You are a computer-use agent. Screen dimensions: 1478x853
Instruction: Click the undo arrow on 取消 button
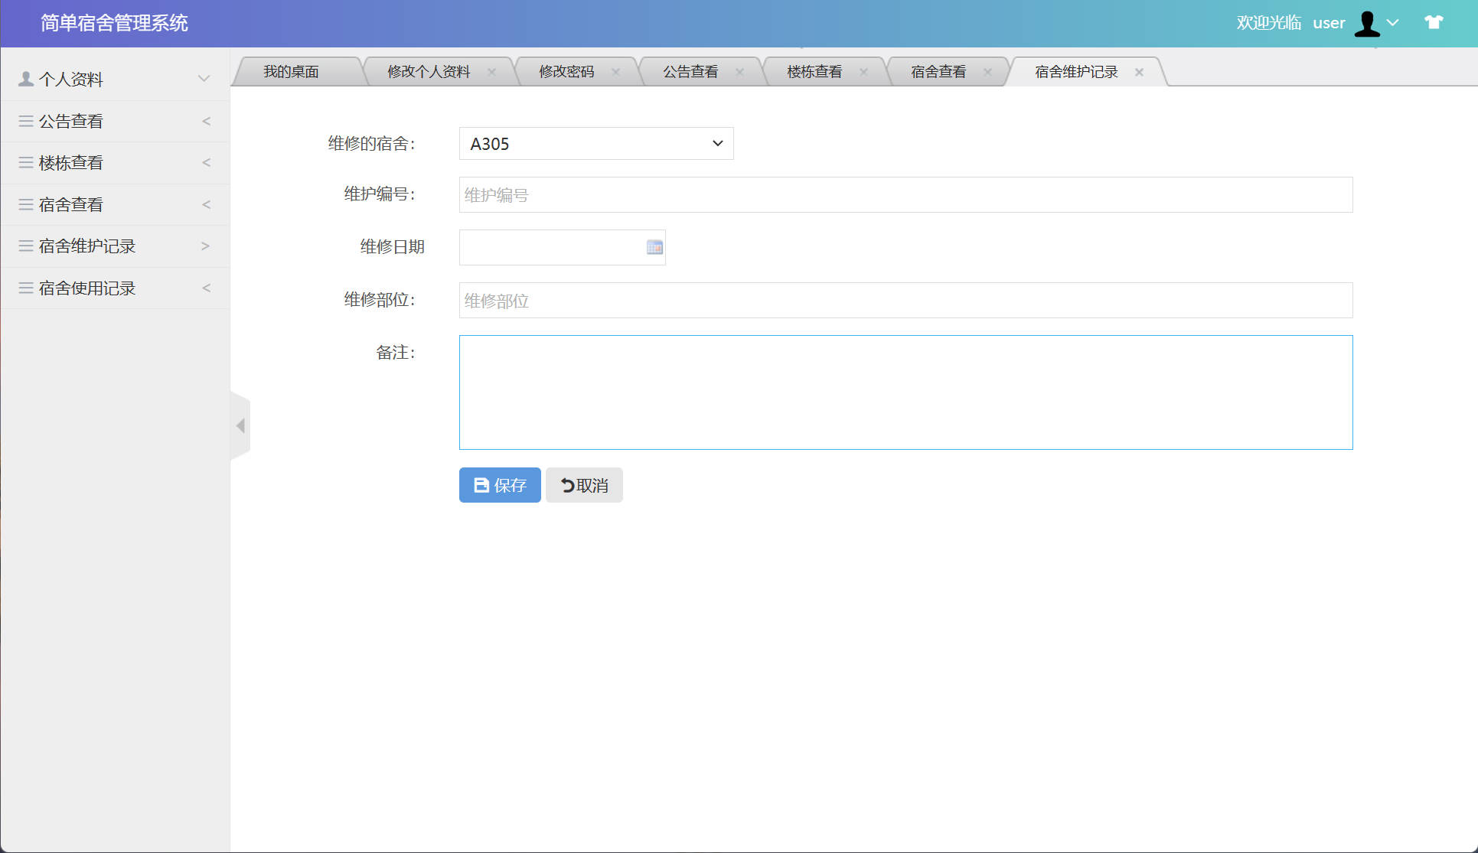[x=566, y=485]
